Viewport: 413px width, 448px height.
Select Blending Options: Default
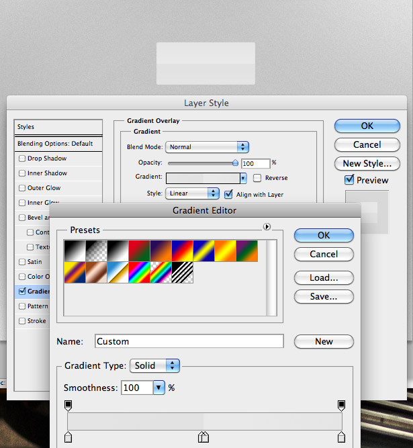tap(58, 144)
